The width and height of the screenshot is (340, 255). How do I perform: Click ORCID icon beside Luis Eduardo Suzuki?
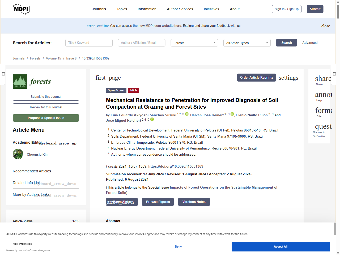coord(187,114)
